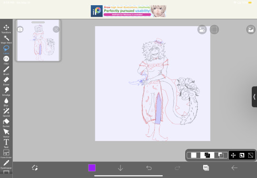
Task: Tap the camera icon in reference window
Action: 20,29
